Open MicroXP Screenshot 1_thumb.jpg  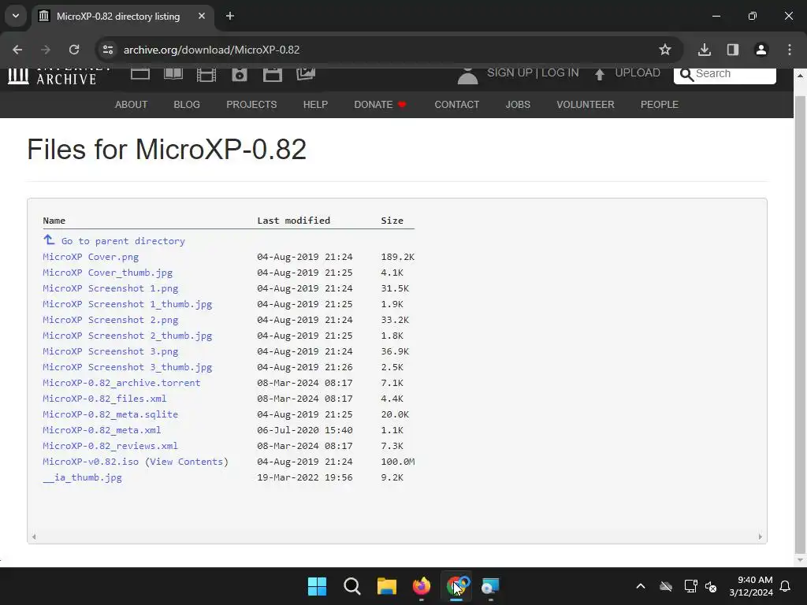coord(127,304)
